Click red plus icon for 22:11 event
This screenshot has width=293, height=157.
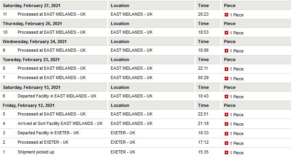(226, 69)
